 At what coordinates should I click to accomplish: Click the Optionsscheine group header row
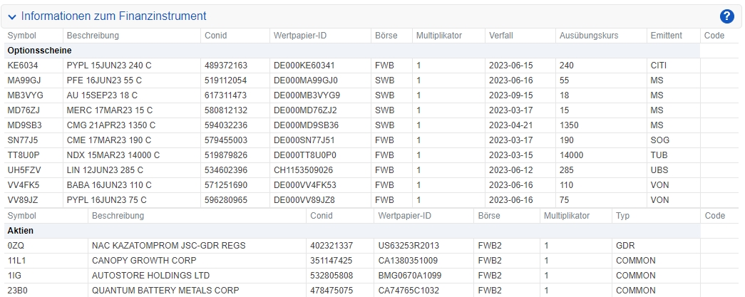pyautogui.click(x=352, y=51)
